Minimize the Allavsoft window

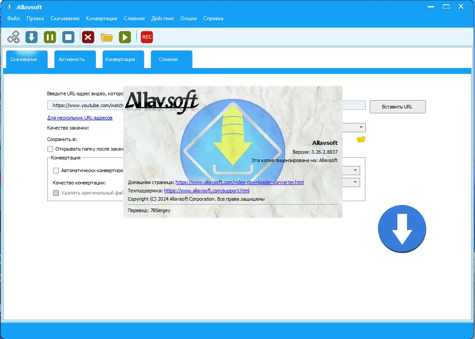click(x=431, y=7)
